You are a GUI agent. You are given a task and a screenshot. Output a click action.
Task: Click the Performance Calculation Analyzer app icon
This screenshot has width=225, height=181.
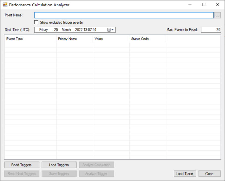pyautogui.click(x=5, y=5)
